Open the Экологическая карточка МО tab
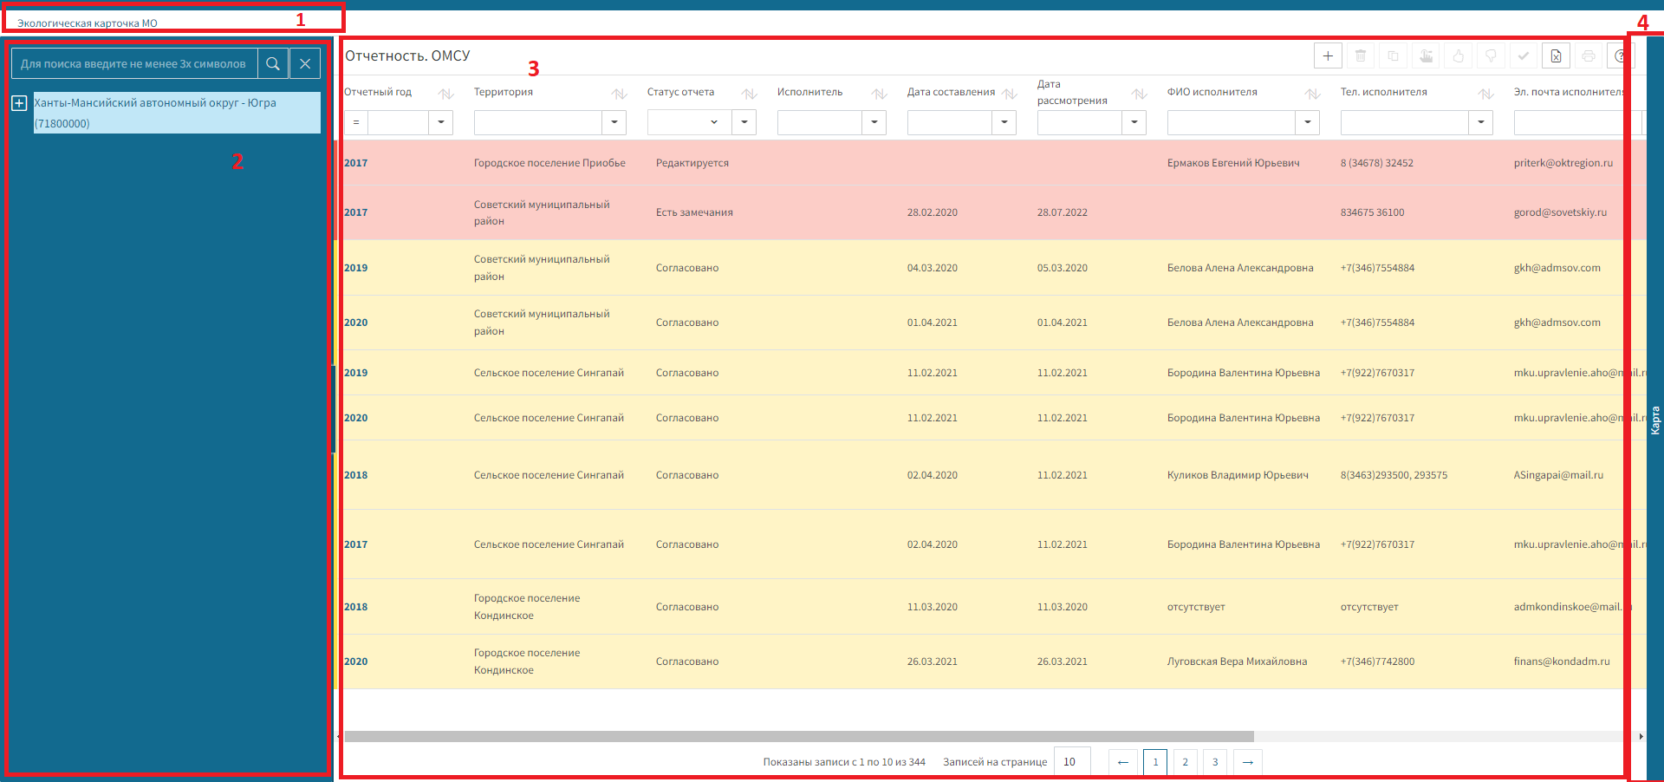Viewport: 1664px width, 782px height. click(x=88, y=23)
